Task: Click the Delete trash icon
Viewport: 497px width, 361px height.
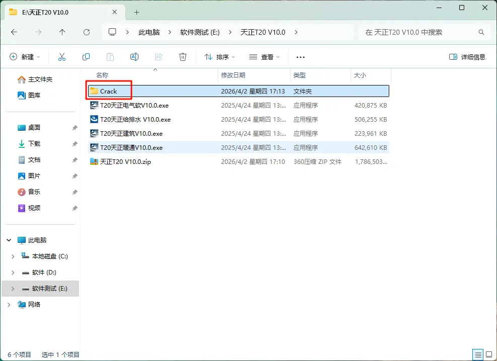Action: pos(183,57)
